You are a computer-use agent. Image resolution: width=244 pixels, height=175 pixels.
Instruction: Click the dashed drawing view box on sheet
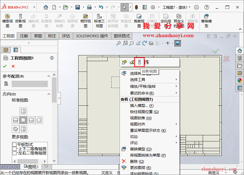pyautogui.click(x=115, y=82)
